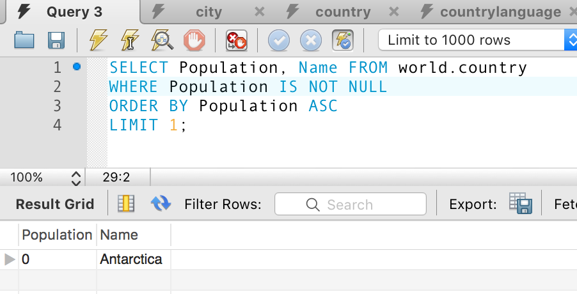Click the 29:2 cursor position indicator
577x294 pixels.
(116, 178)
